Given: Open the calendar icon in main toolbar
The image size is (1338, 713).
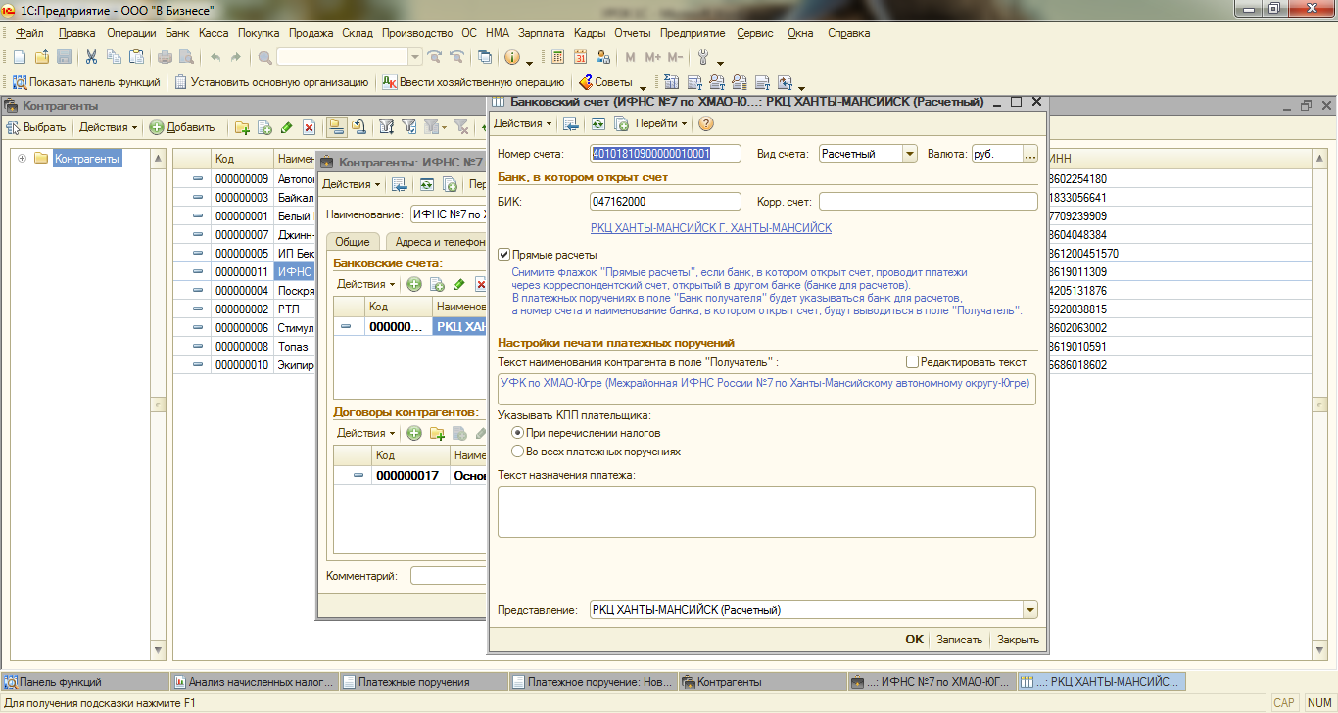Looking at the screenshot, I should pyautogui.click(x=581, y=57).
